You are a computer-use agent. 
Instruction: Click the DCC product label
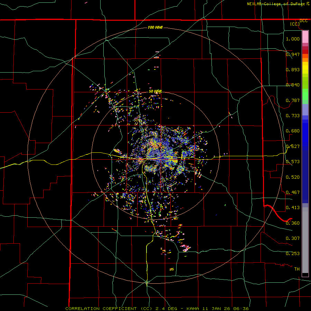303,21
